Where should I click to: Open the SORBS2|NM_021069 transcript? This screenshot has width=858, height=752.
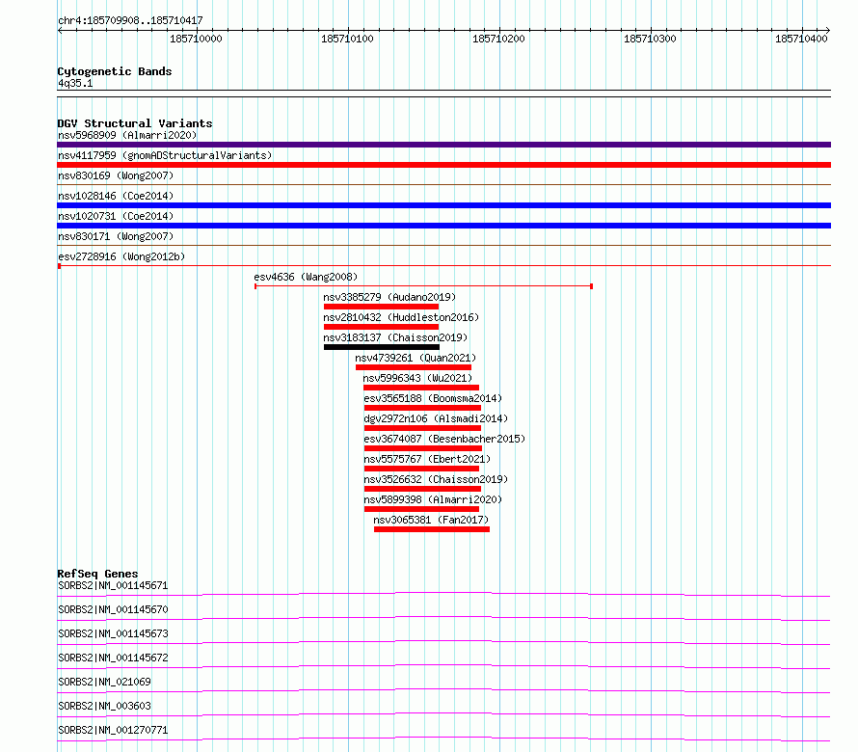(104, 682)
